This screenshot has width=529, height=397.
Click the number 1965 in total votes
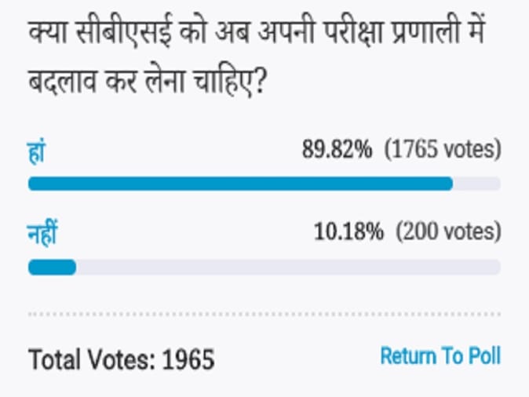188,359
